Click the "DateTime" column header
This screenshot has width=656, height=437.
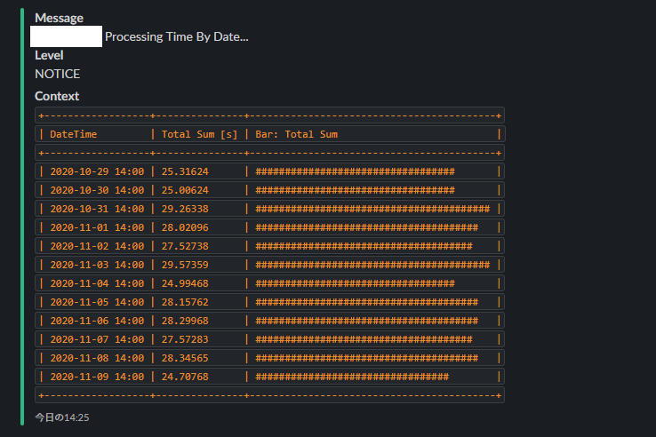(x=73, y=134)
